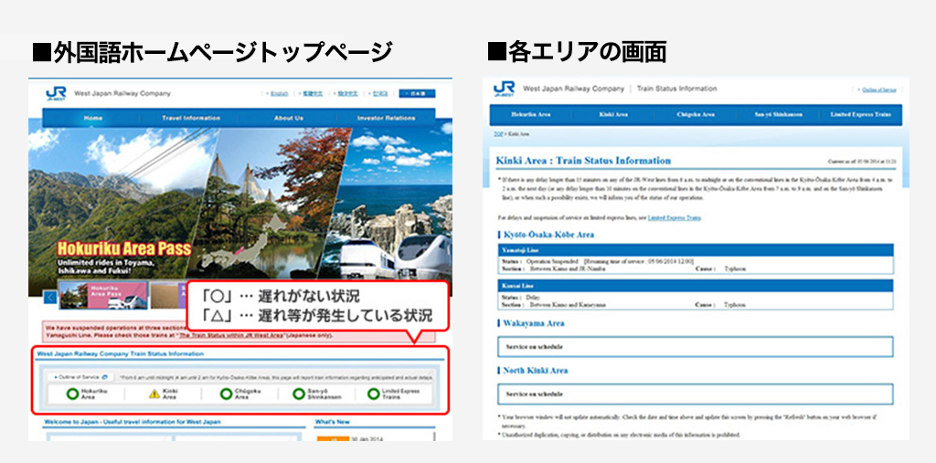Click the "Kinki Area : Train Status Information" heading
Image resolution: width=936 pixels, height=463 pixels.
[x=583, y=161]
